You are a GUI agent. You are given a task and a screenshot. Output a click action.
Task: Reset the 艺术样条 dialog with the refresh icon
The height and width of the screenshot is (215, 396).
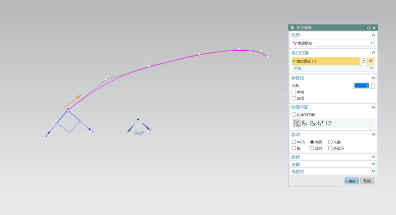[368, 28]
